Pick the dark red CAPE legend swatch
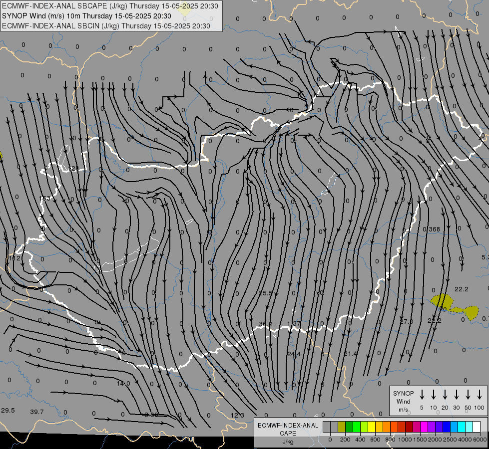This screenshot has width=489, height=449. pos(409,427)
